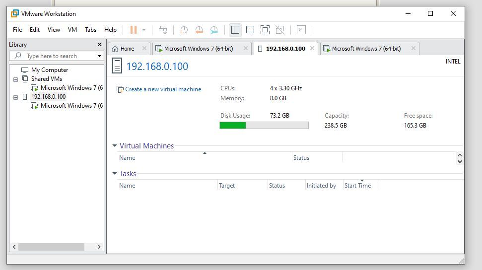This screenshot has width=482, height=270.
Task: Click Create a new virtual machine link
Action: pyautogui.click(x=163, y=89)
